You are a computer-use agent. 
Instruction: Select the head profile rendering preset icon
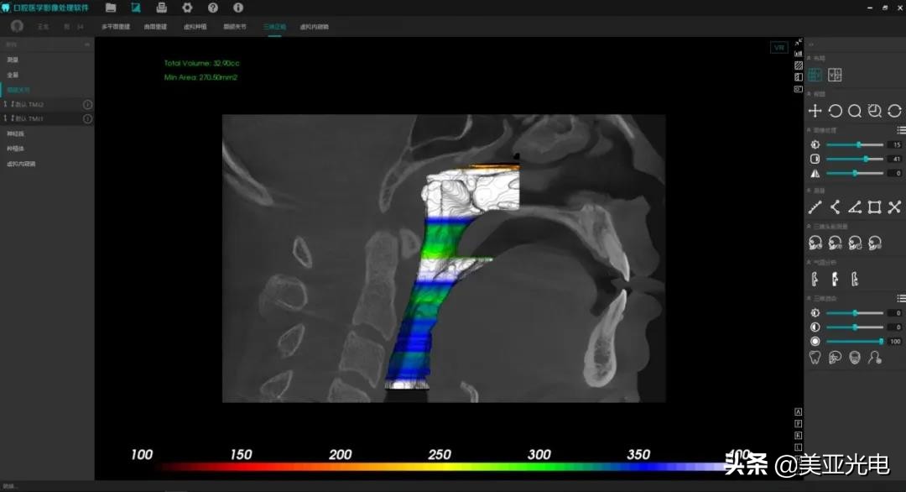[x=875, y=358]
